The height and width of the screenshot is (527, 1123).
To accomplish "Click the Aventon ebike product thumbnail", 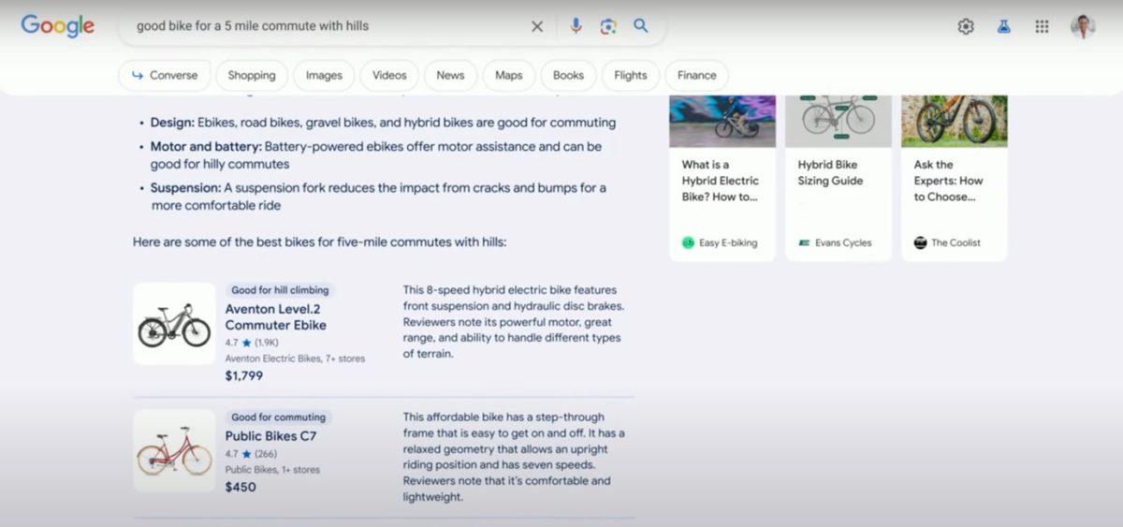I will (174, 324).
